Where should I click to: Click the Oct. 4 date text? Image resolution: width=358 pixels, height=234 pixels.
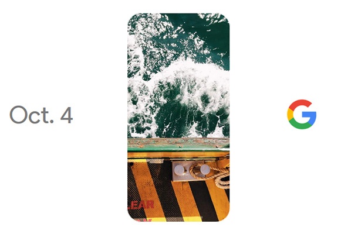[41, 115]
